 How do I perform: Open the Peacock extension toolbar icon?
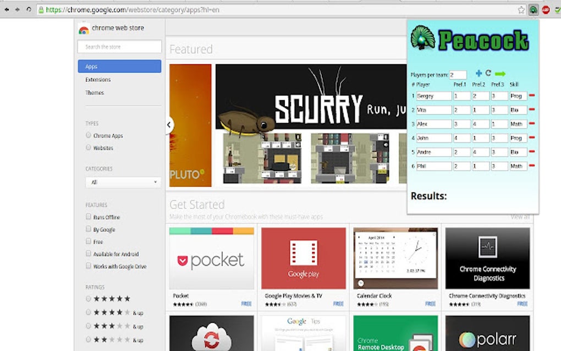pos(533,10)
